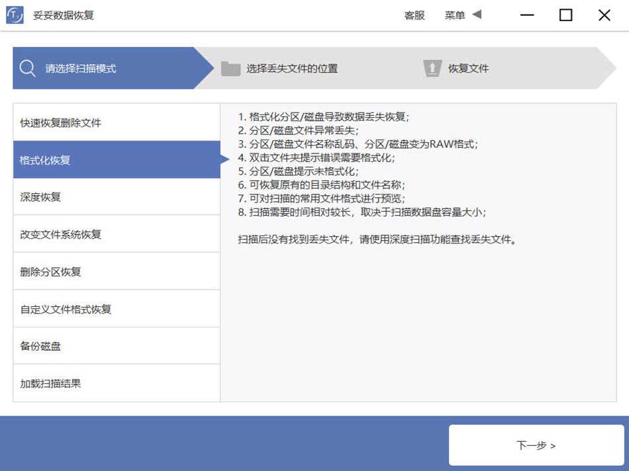Click the line '8. 扫描需要时间相对较长'
Screen dimensions: 629x471
[362, 212]
